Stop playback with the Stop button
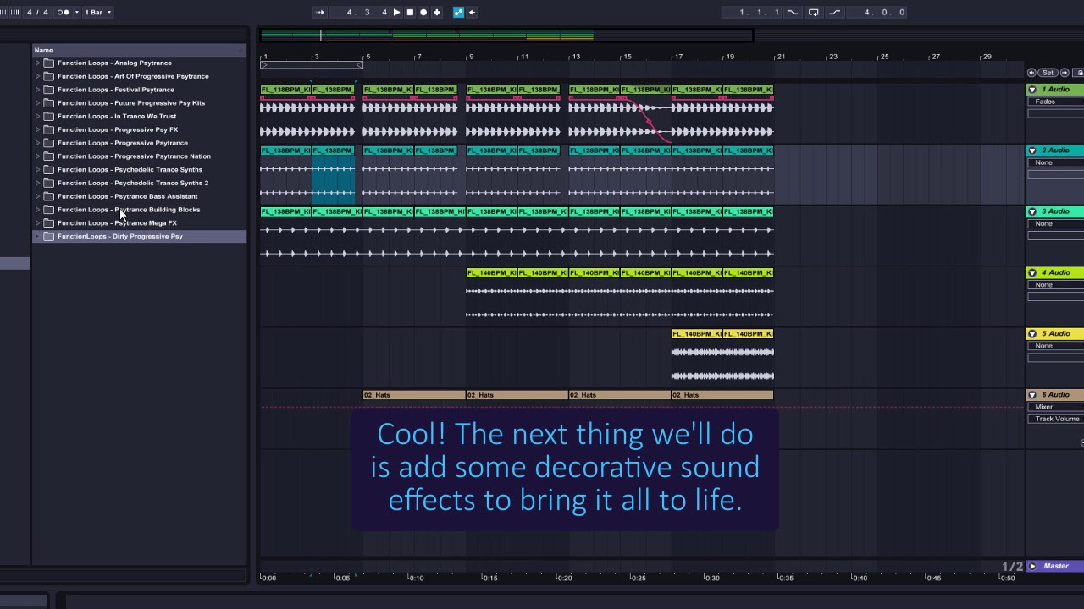Image resolution: width=1084 pixels, height=609 pixels. (x=410, y=12)
